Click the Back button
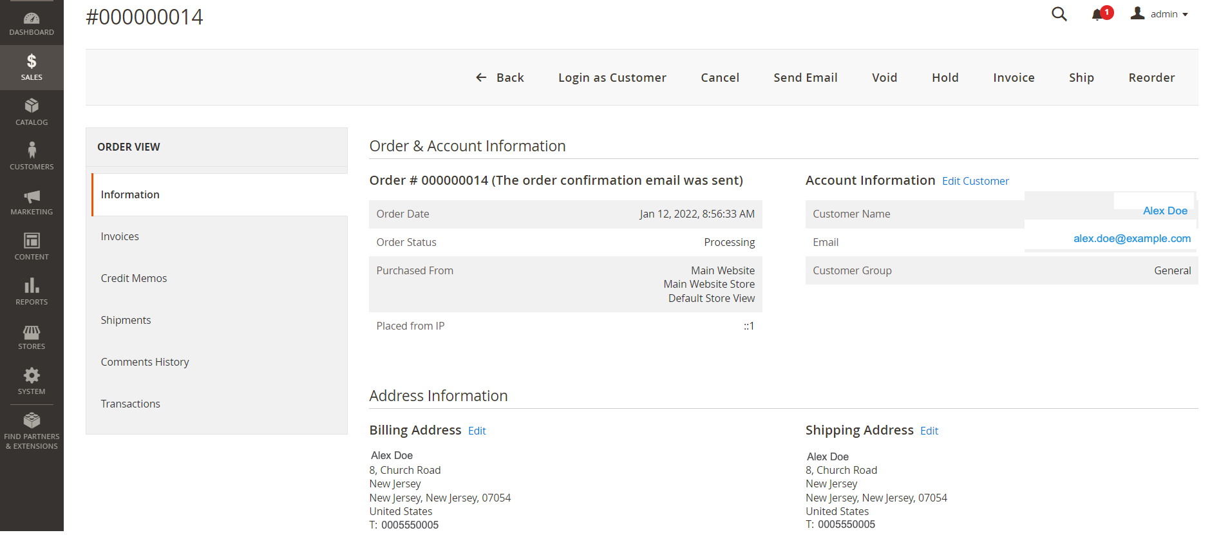This screenshot has width=1210, height=535. coord(500,77)
